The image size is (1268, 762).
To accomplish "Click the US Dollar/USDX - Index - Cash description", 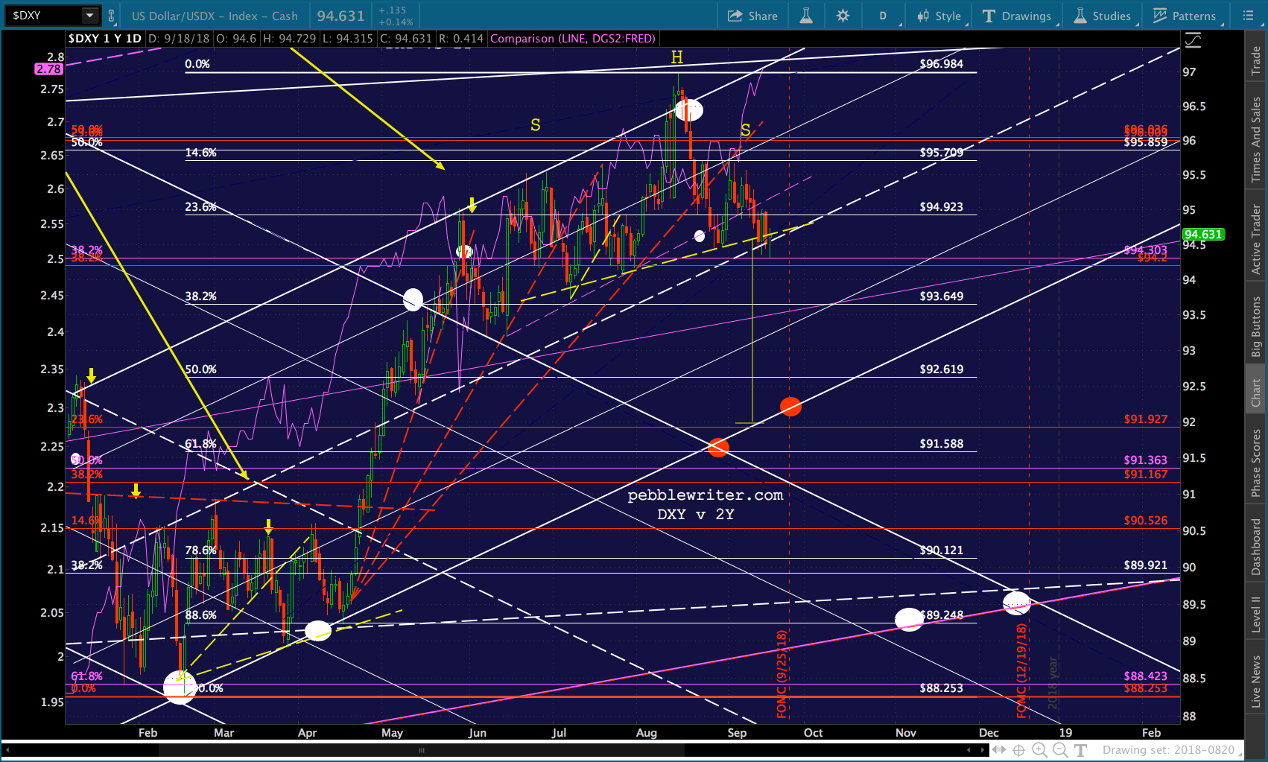I will pyautogui.click(x=215, y=16).
